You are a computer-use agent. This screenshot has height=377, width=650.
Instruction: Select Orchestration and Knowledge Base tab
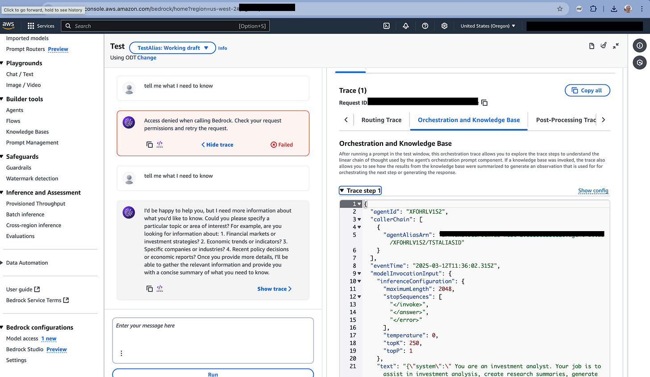[x=469, y=120]
